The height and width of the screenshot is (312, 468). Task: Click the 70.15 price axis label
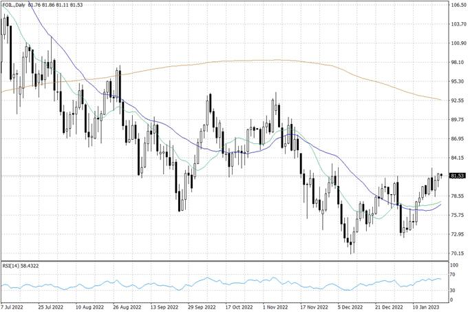pyautogui.click(x=456, y=253)
